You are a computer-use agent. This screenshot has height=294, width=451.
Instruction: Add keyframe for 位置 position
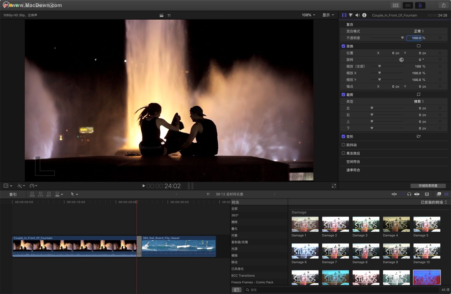click(440, 53)
